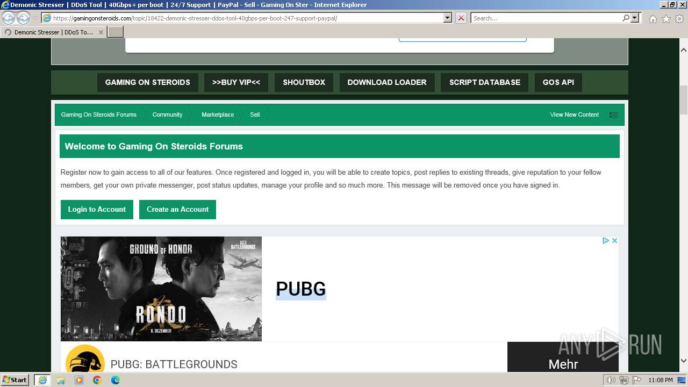Open the DOWNLOAD LOADER menu item
The height and width of the screenshot is (387, 688).
coord(387,82)
